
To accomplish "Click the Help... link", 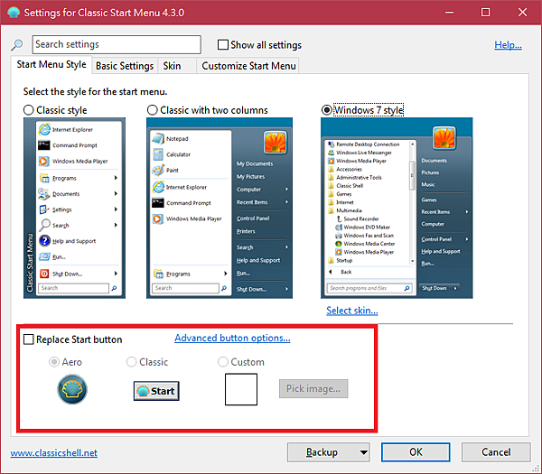I will coord(508,44).
